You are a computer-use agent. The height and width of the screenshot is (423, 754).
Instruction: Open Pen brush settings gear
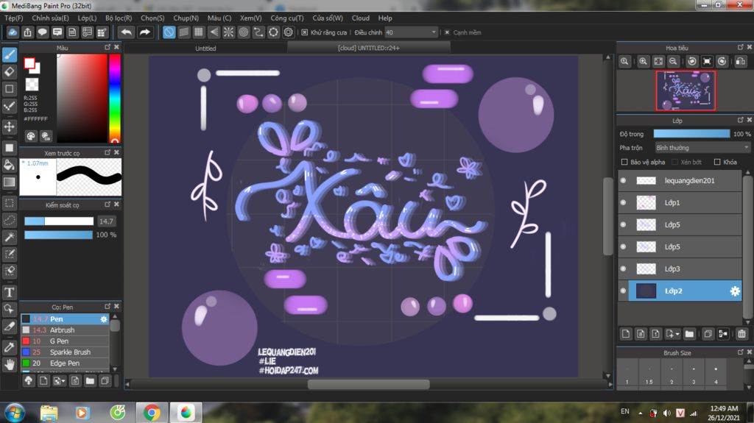103,319
